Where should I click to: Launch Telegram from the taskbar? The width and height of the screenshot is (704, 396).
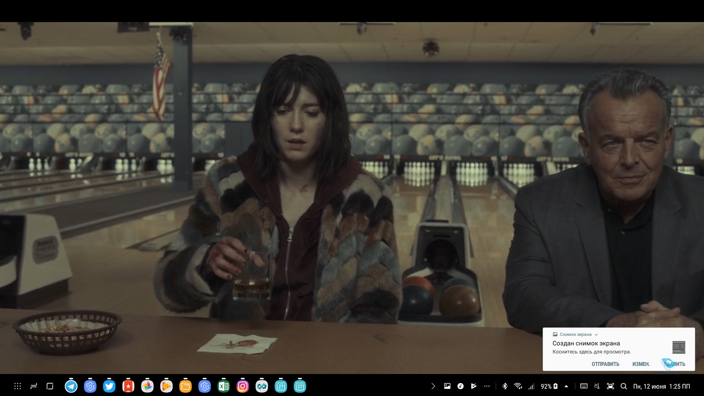point(71,386)
